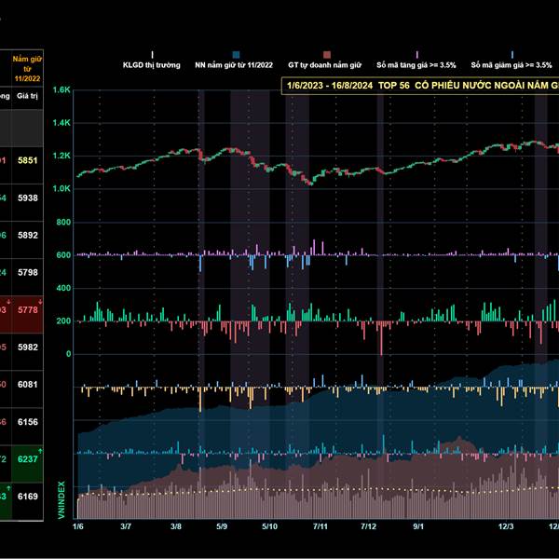Click the 7/11 date marker on the x-axis
The image size is (559, 559).
tap(319, 526)
